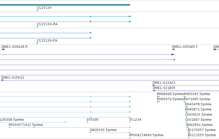Click the DME1-013A23 arrow glyph
219x139 pixels.
[x=154, y=85]
